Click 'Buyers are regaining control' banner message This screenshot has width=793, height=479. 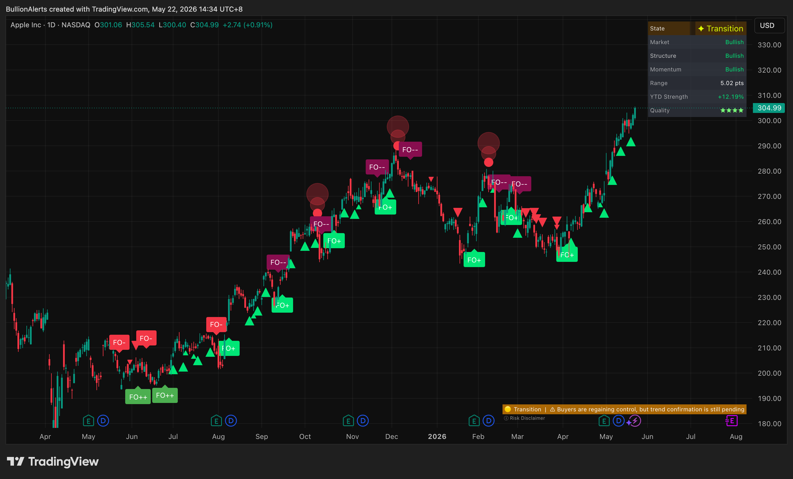point(651,409)
